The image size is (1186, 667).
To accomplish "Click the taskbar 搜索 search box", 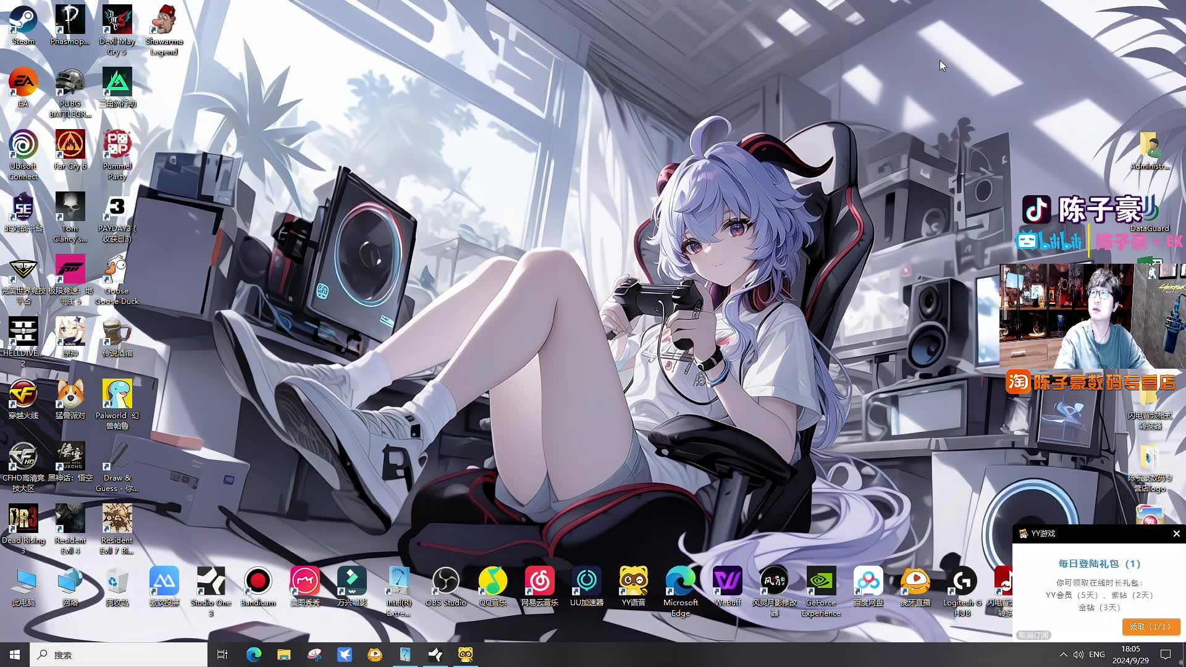I will coord(119,655).
